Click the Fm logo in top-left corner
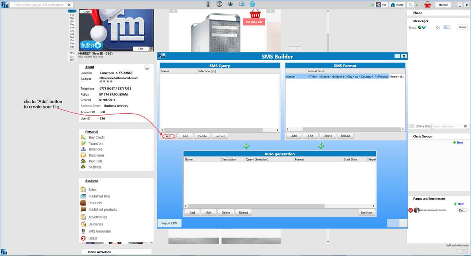This screenshot has height=256, width=471. coord(4,4)
